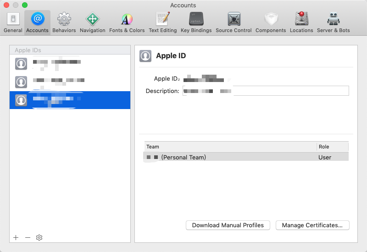Select the Personal Team row
The height and width of the screenshot is (252, 367).
click(x=246, y=157)
